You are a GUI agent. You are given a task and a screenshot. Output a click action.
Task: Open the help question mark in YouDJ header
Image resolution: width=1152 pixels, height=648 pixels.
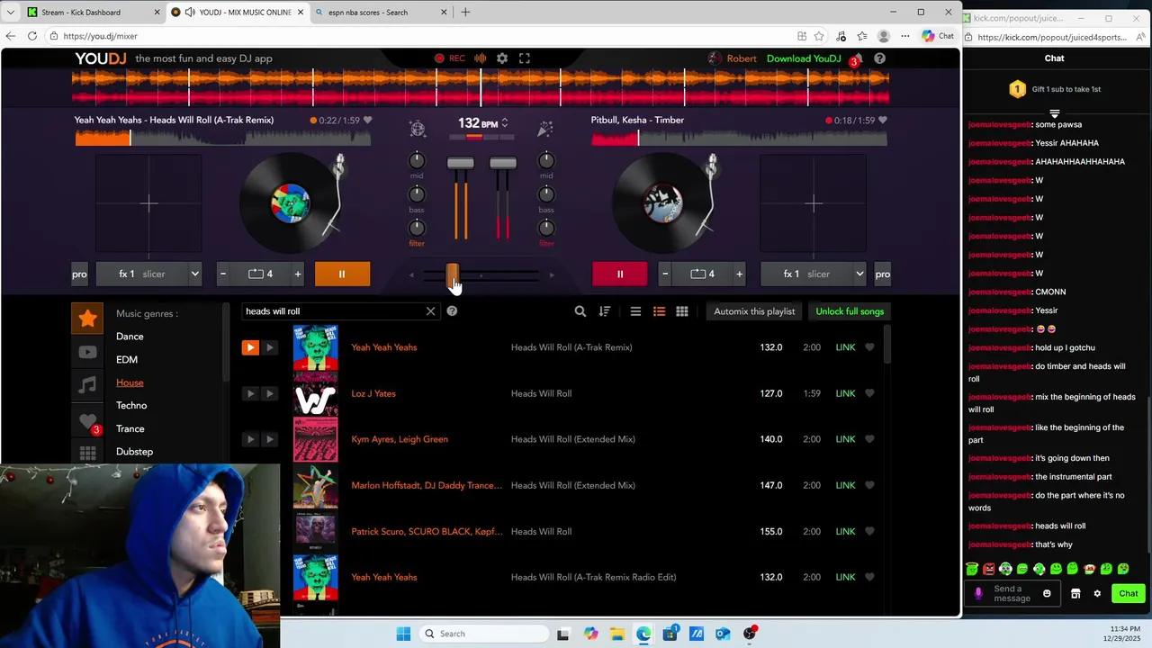[879, 58]
